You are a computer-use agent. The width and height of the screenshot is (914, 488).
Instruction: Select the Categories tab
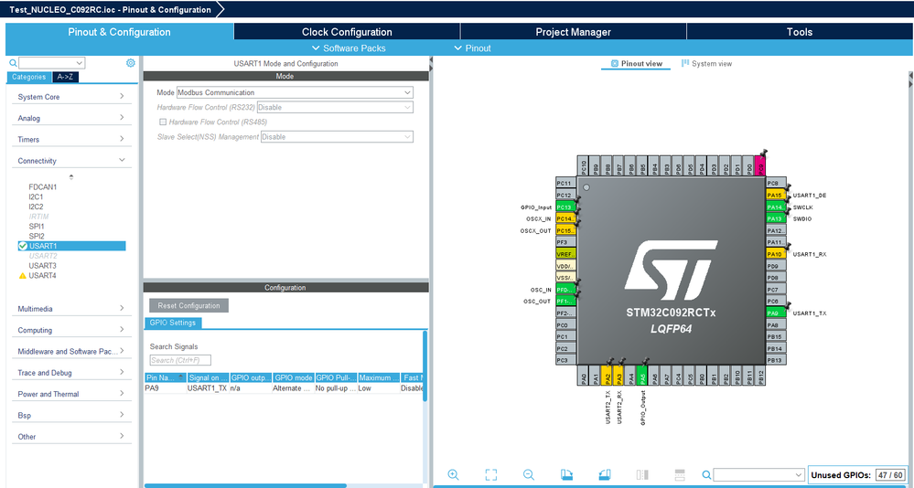(28, 77)
